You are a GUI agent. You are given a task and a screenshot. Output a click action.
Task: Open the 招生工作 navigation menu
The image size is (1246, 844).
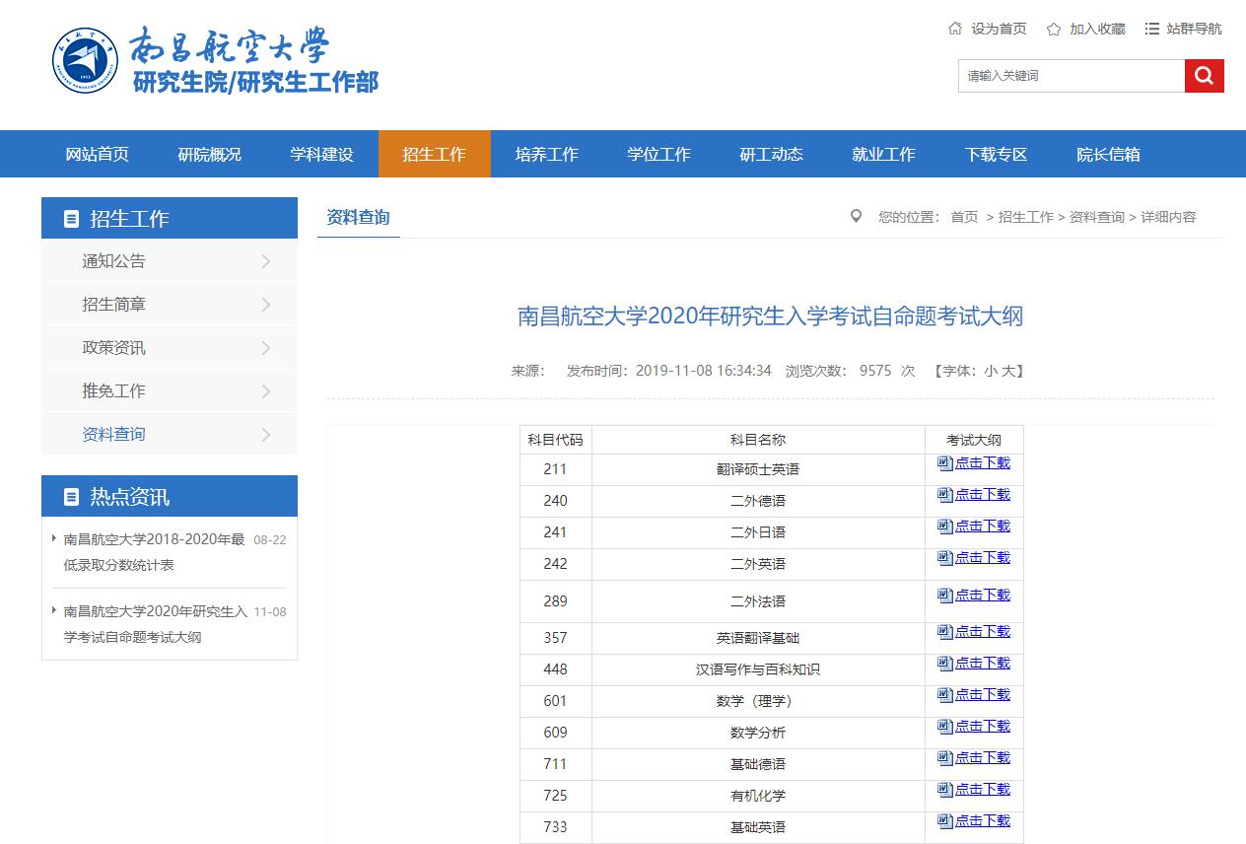(x=435, y=154)
